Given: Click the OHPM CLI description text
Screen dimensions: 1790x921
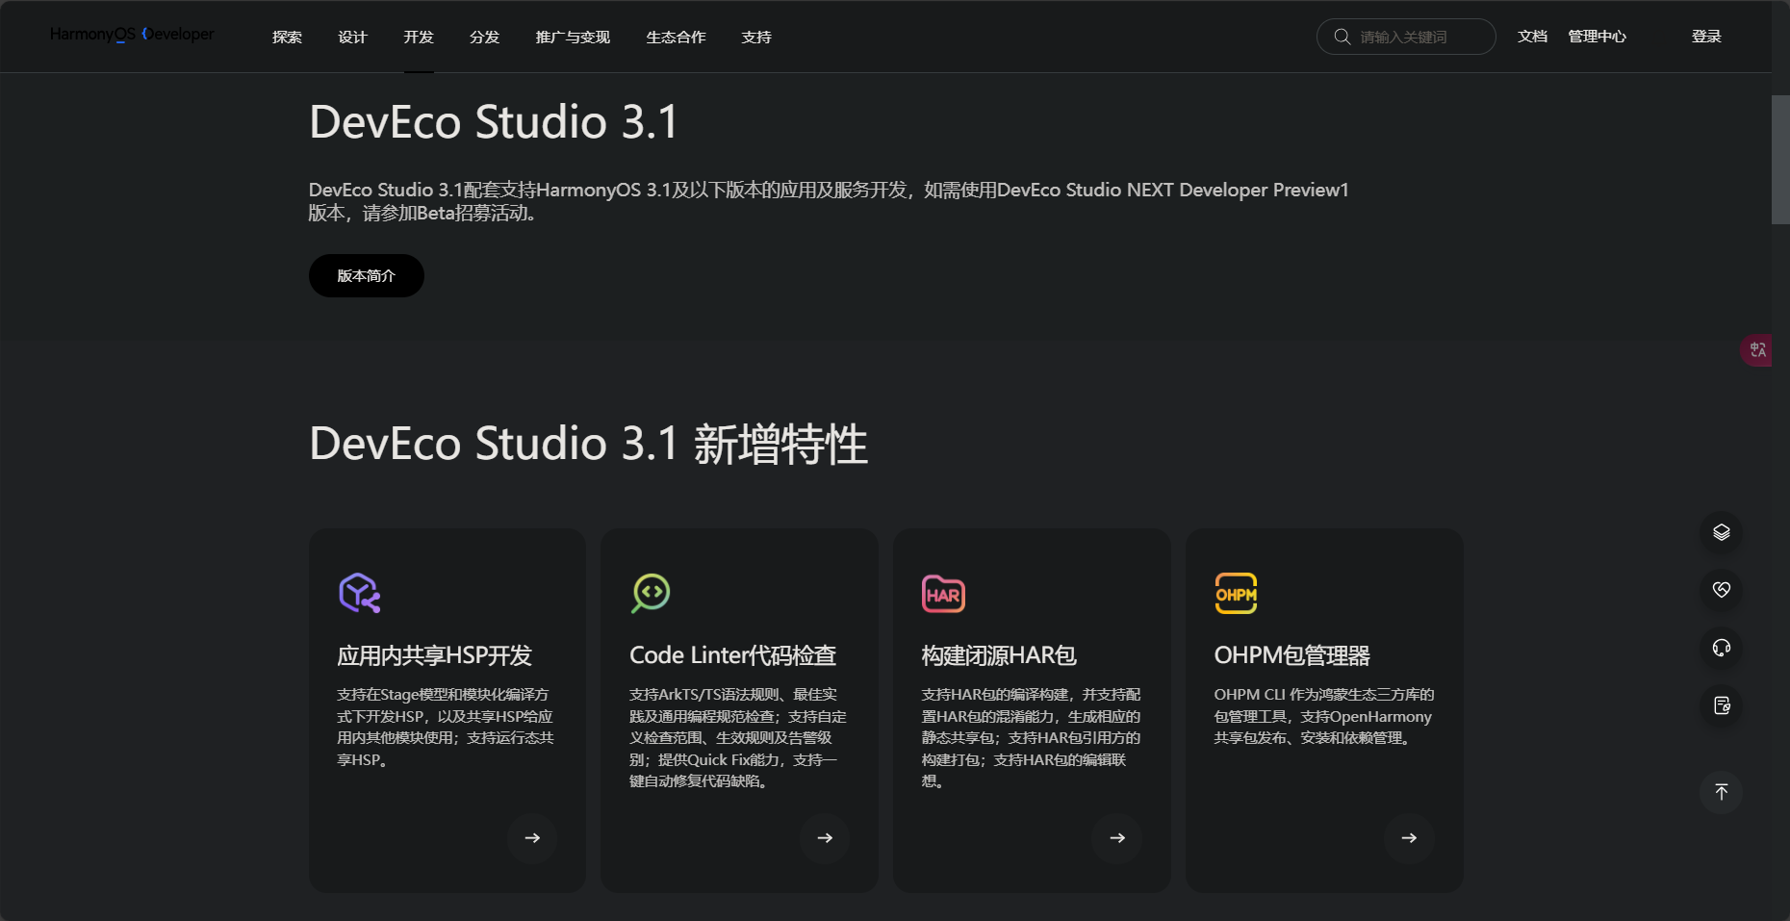Looking at the screenshot, I should [1323, 716].
